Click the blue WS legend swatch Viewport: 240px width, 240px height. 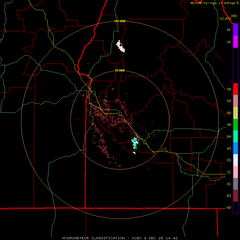click(x=235, y=148)
